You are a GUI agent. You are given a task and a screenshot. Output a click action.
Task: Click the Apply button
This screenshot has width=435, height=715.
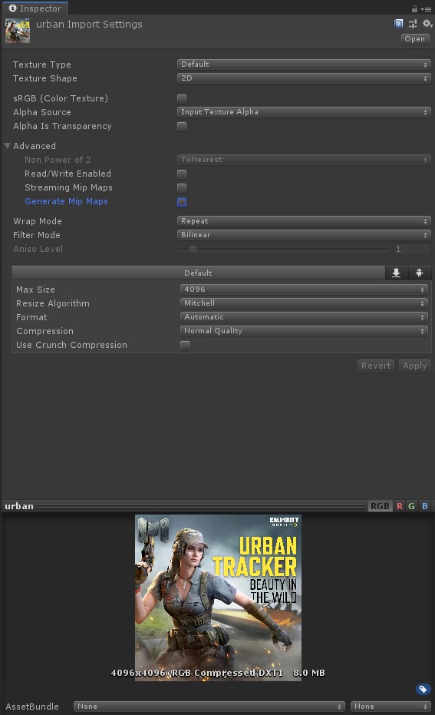414,366
